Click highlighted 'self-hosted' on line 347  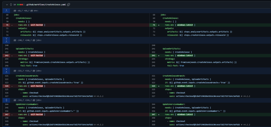coord(37,115)
